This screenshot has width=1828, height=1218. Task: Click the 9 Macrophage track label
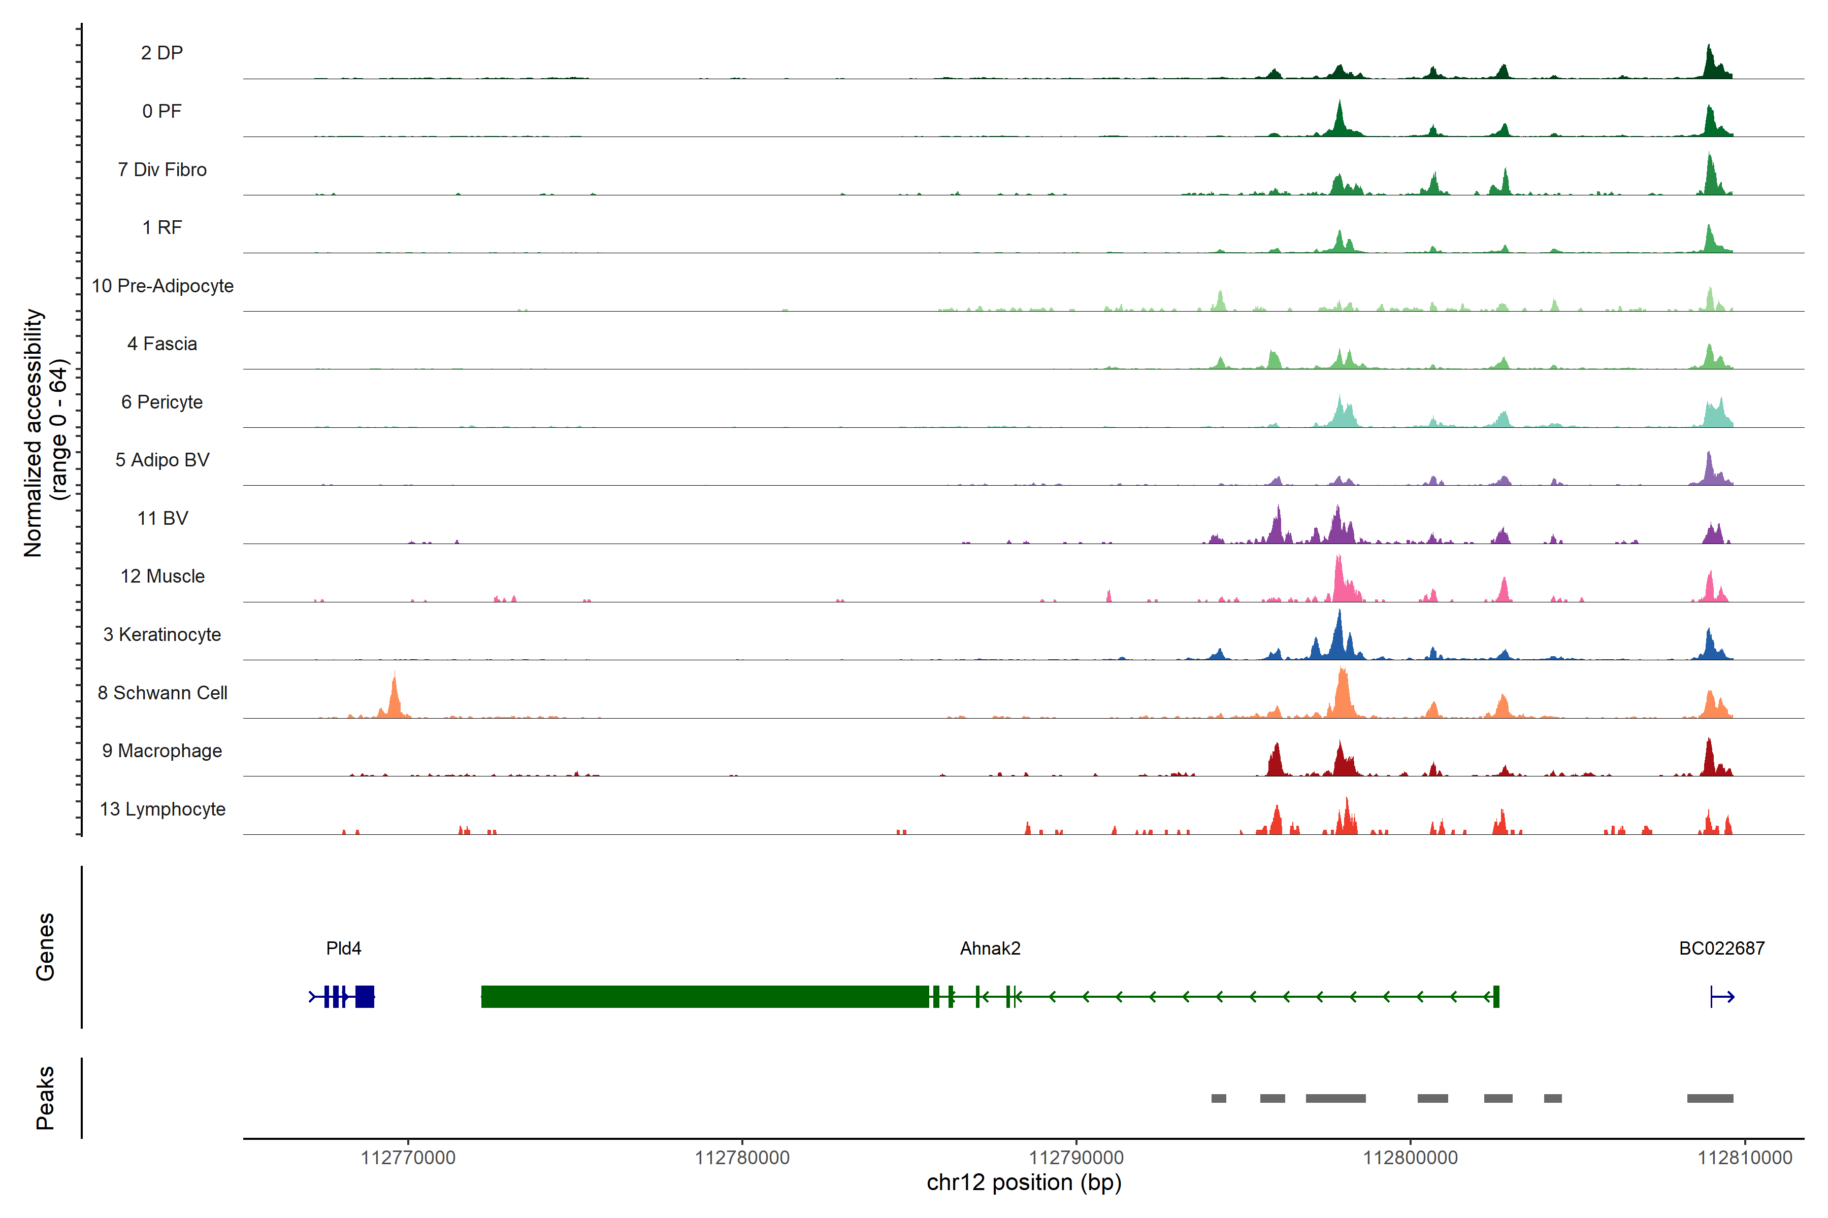click(x=161, y=751)
